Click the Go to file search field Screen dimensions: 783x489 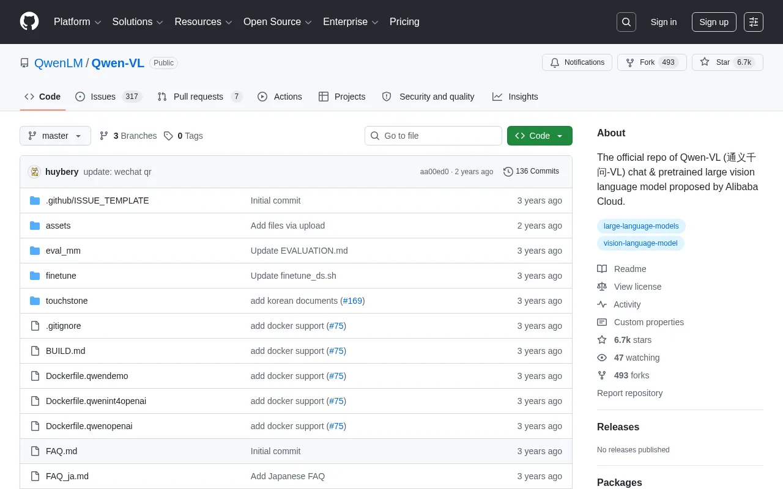click(x=433, y=136)
